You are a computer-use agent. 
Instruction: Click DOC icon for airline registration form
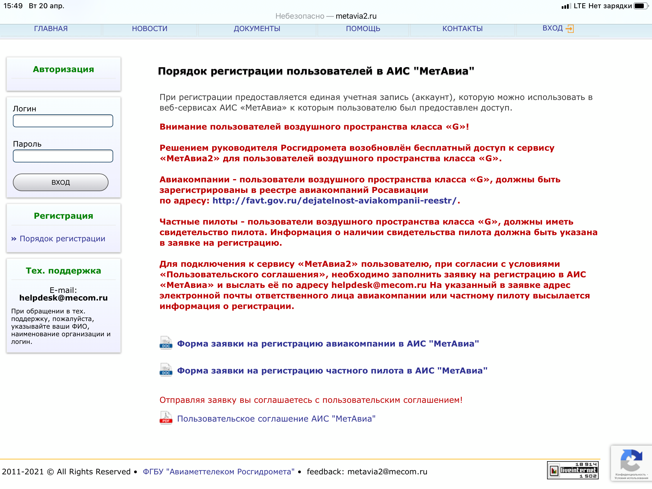[166, 343]
